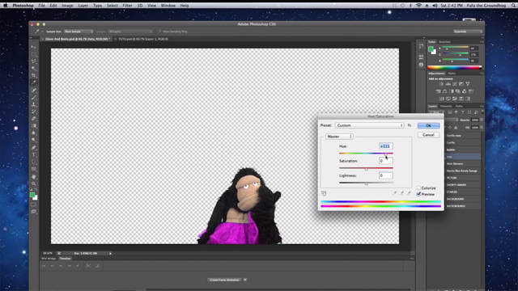The width and height of the screenshot is (518, 291).
Task: Select the STAPLER layer
Action: pos(462,192)
